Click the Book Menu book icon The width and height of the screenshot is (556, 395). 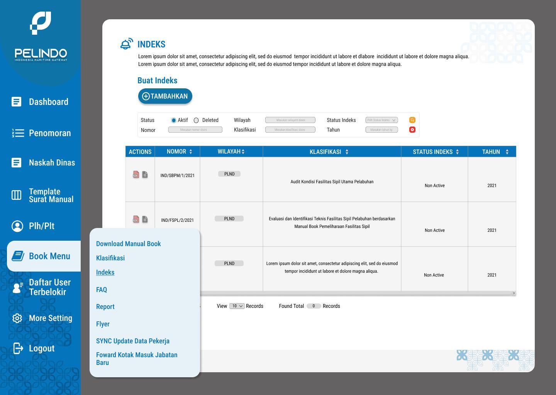[18, 256]
